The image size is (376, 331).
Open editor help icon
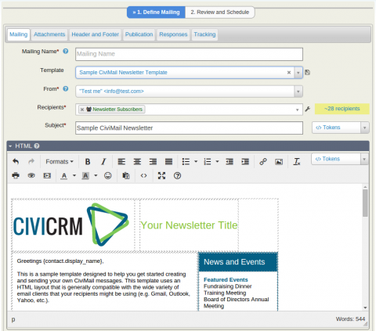click(x=177, y=175)
